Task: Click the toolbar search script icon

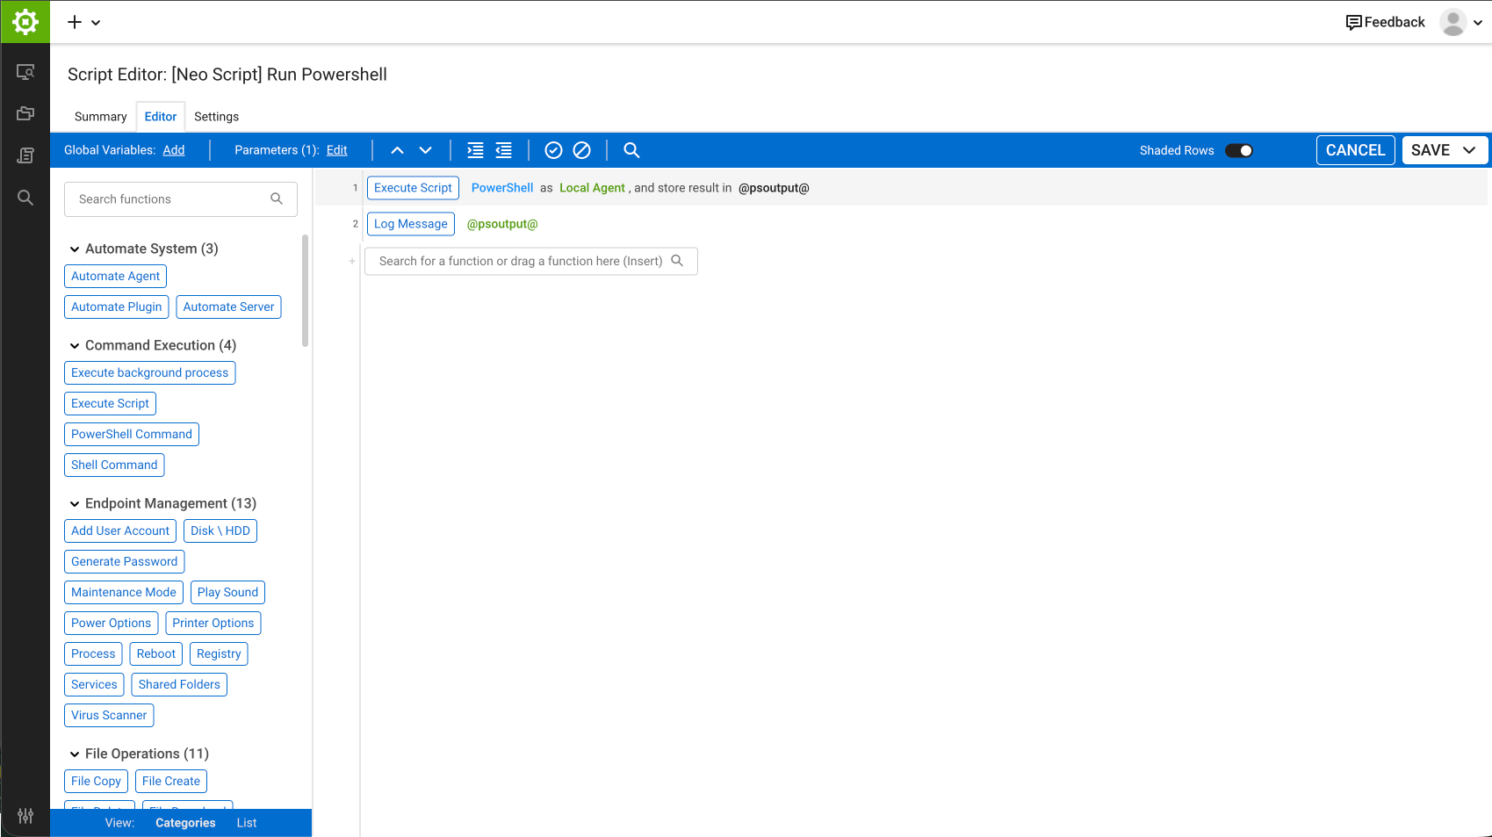Action: point(631,150)
